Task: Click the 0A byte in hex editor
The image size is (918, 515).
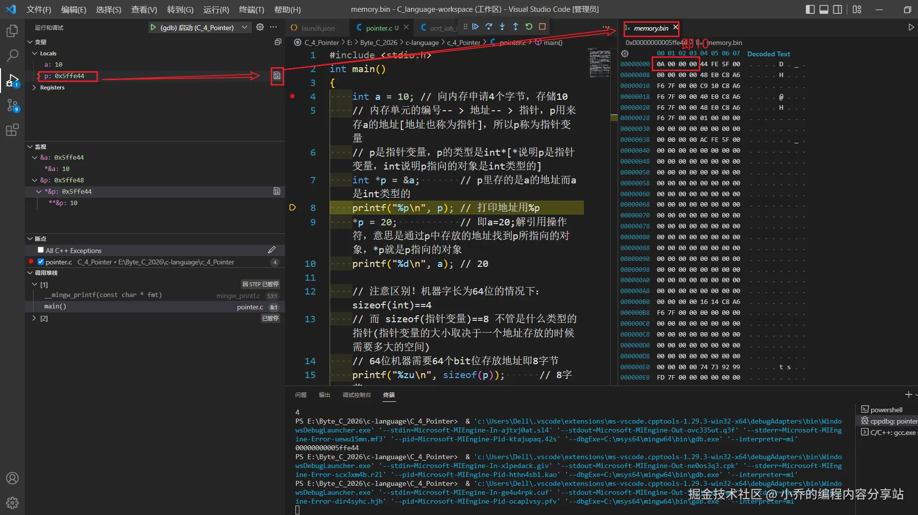Action: 661,64
